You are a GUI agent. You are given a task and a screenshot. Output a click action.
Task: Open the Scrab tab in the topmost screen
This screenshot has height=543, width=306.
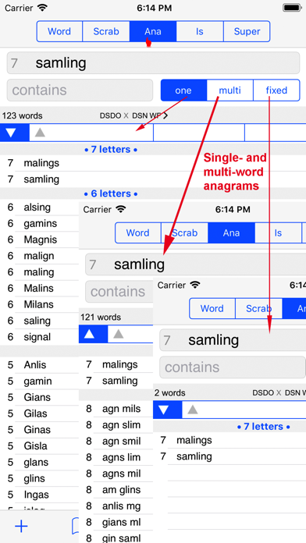pos(106,31)
